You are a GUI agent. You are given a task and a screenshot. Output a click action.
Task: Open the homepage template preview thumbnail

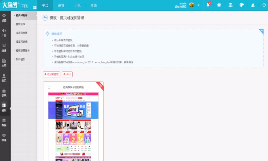(73, 125)
